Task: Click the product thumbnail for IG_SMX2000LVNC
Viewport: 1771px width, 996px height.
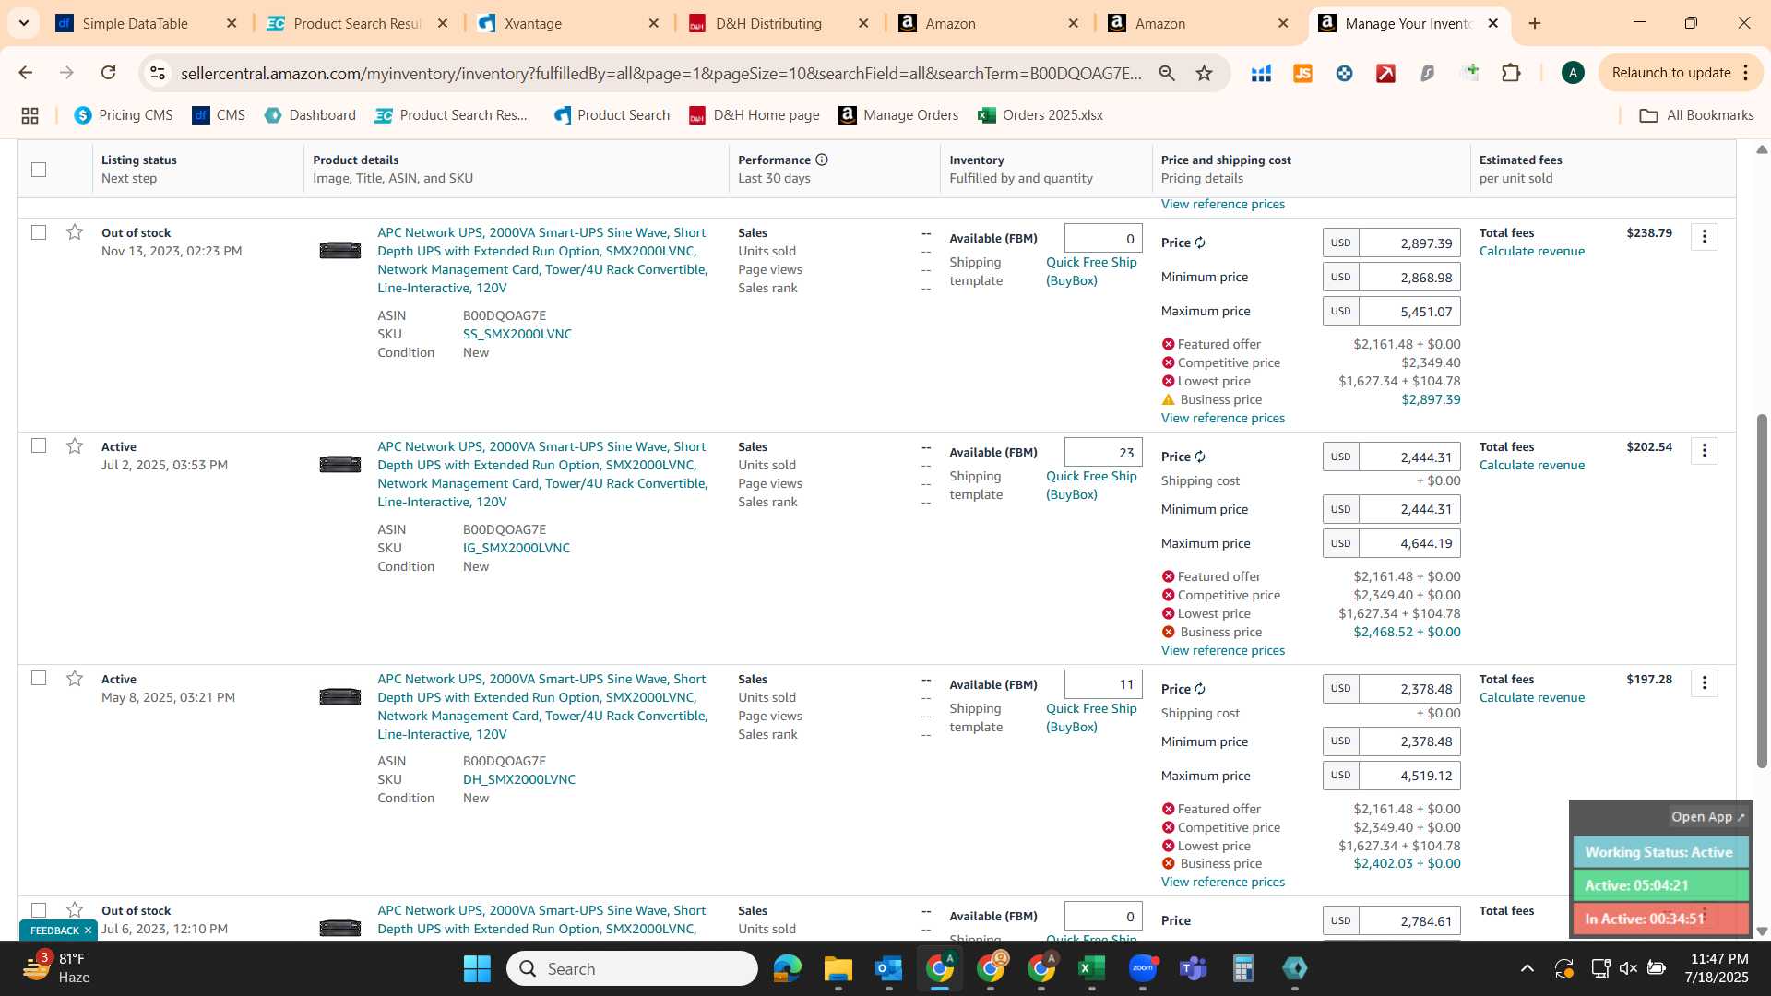Action: (339, 464)
